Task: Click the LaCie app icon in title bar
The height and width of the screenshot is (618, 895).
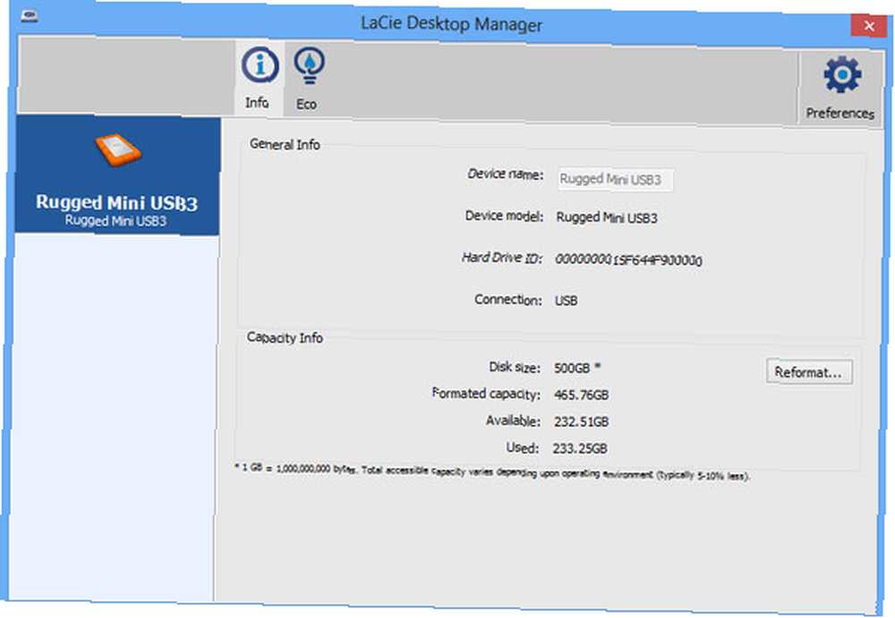Action: pos(30,16)
